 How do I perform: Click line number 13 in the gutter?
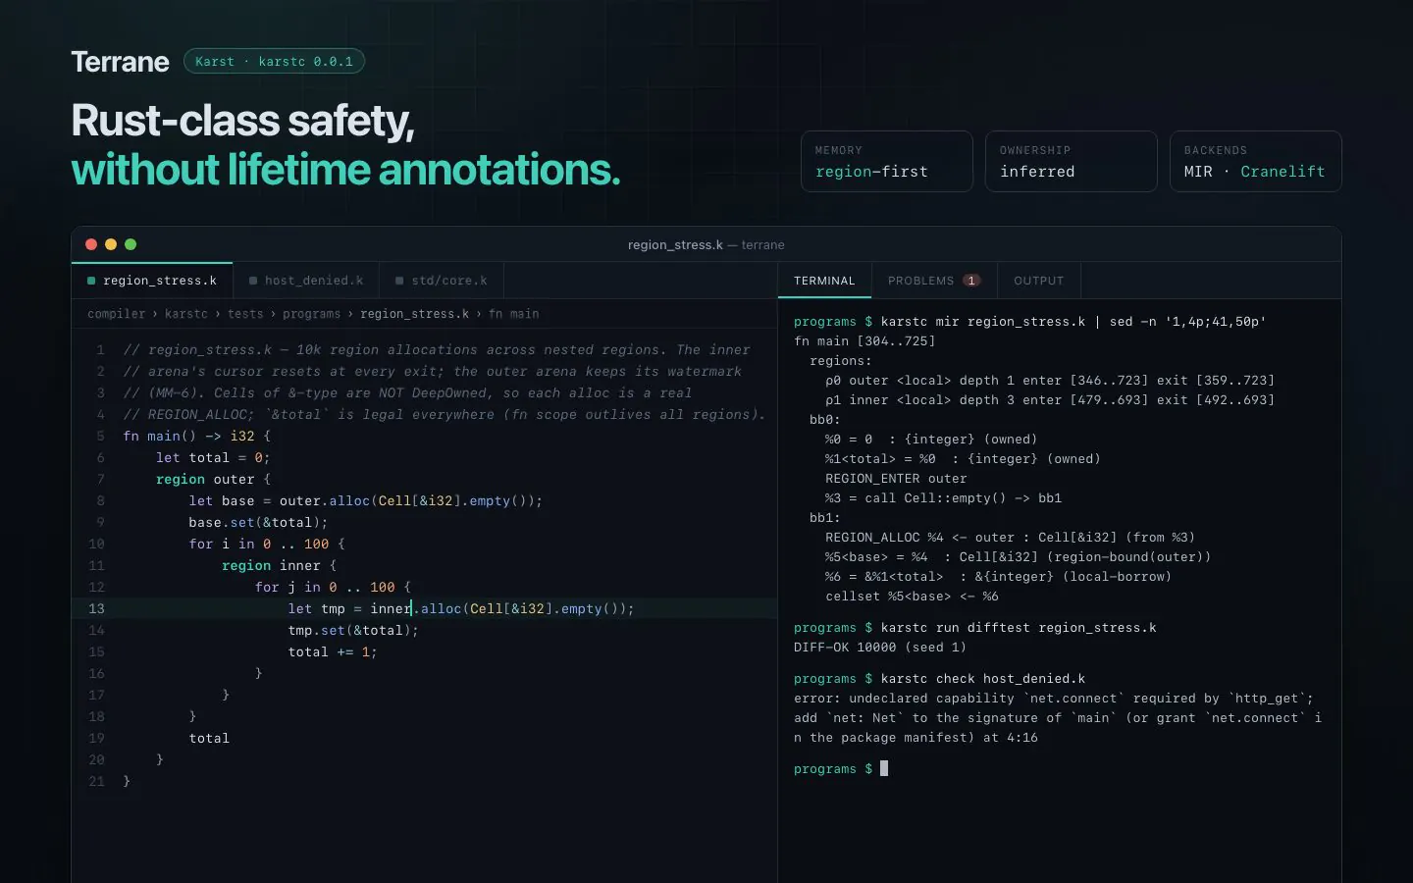[x=96, y=608]
